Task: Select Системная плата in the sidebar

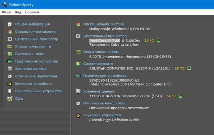Action: pyautogui.click(x=30, y=54)
